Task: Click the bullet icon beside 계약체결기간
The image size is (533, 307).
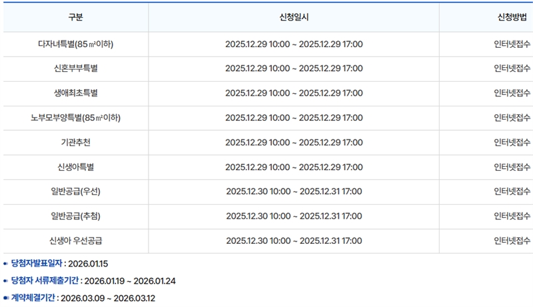Action: click(6, 298)
